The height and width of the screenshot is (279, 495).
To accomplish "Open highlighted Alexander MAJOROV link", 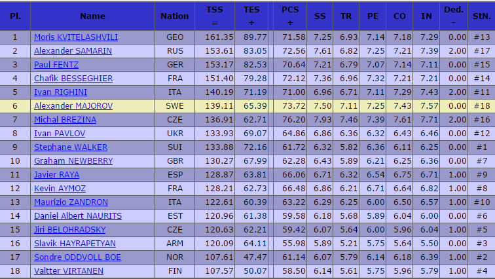I will 73,105.
